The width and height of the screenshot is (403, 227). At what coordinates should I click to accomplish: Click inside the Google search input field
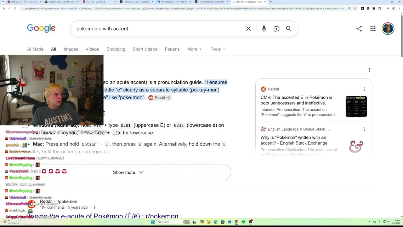[159, 29]
